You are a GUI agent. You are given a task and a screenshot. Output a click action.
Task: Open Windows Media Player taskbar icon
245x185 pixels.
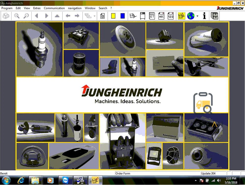click(x=50, y=180)
